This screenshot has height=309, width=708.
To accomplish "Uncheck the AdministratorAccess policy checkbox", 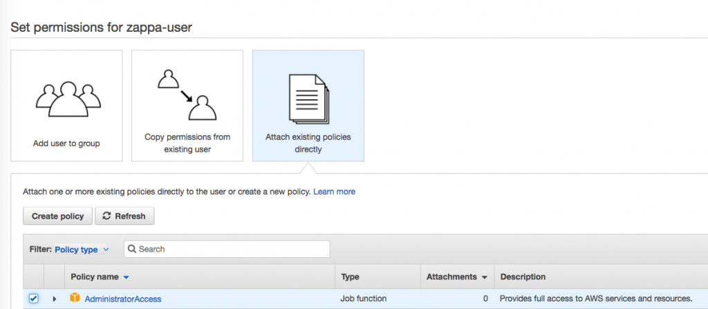I will tap(33, 299).
